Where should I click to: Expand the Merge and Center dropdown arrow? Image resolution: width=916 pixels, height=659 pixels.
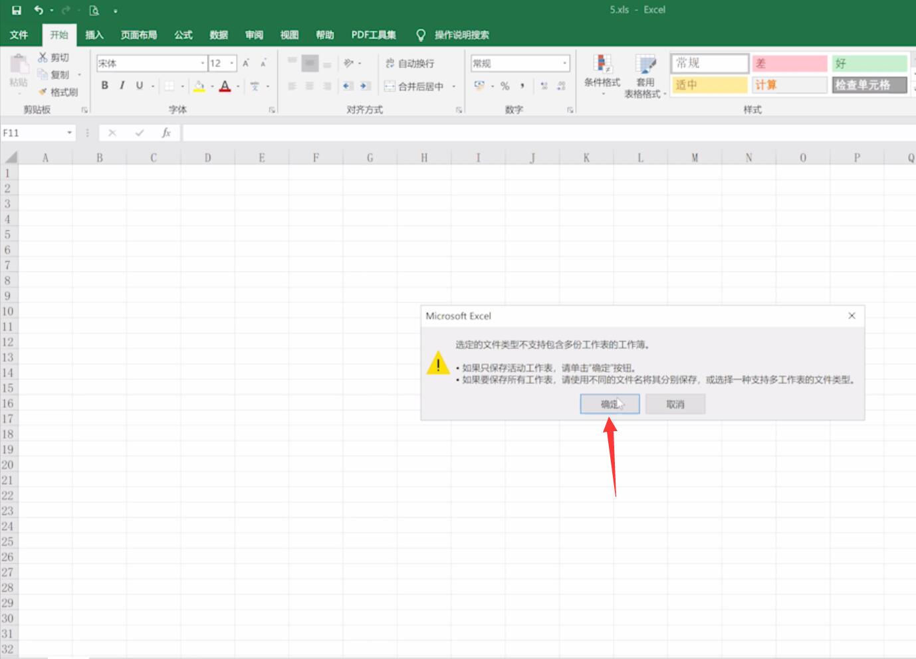click(x=454, y=86)
